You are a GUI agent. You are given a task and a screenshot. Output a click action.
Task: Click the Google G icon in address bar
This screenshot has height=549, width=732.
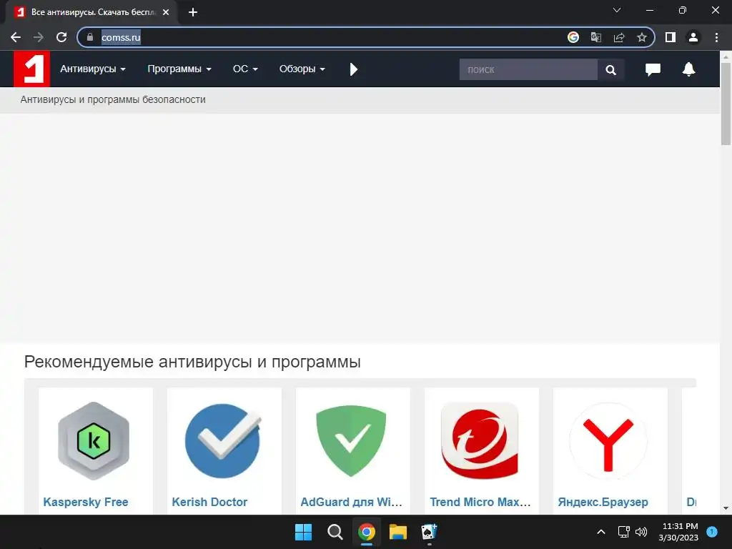point(573,37)
